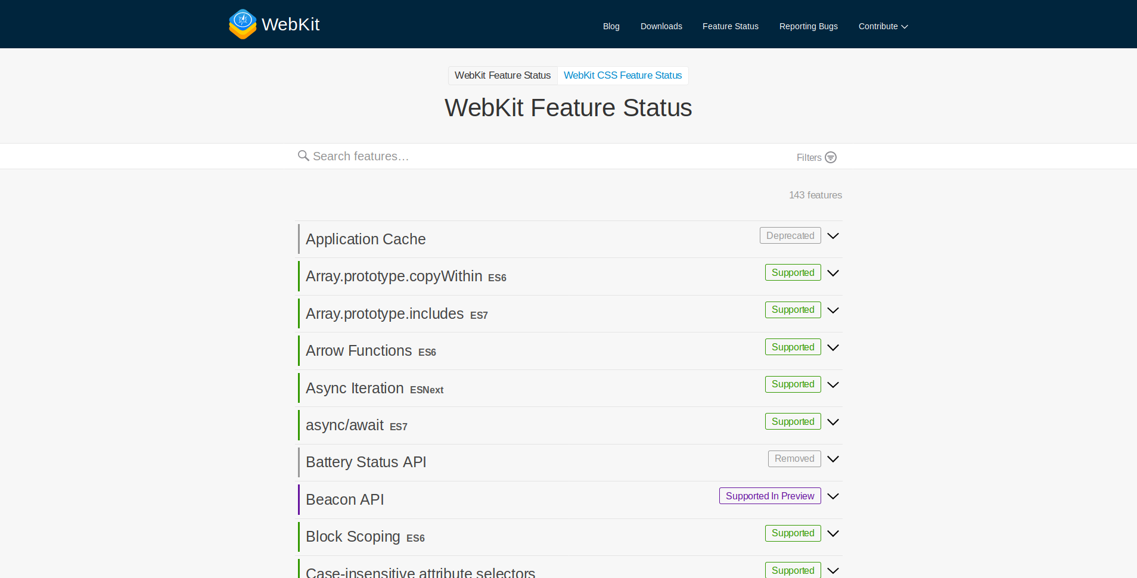The height and width of the screenshot is (578, 1137).
Task: Open the Downloads menu item
Action: 661,26
